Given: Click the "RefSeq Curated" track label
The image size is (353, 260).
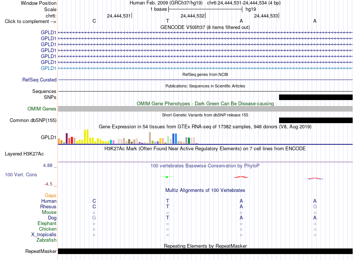Looking at the screenshot, I should click(x=39, y=80).
